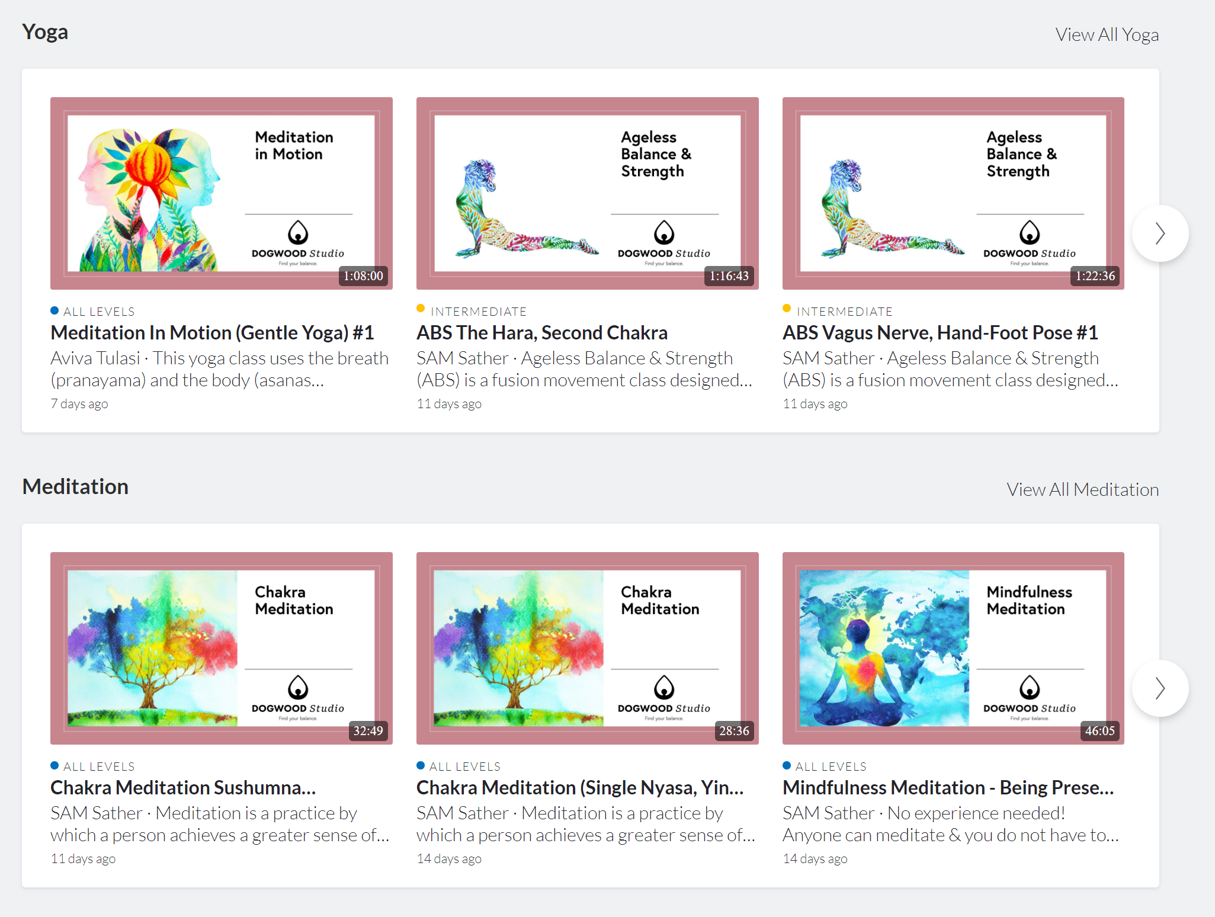Click the 1:08:00 duration badge on Meditation In Motion
The height and width of the screenshot is (917, 1215).
tap(363, 275)
